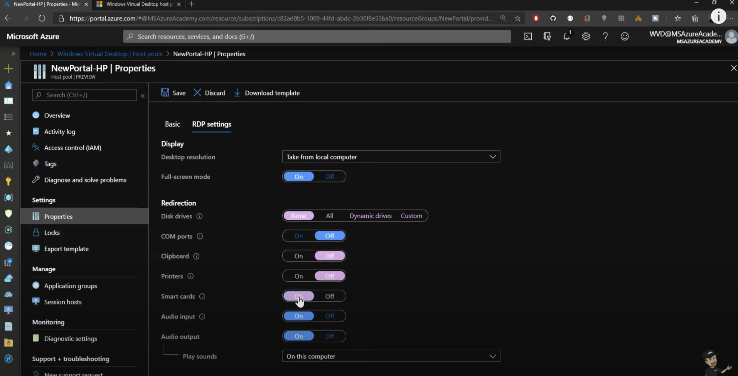Click the info icon beside Disk drives
The image size is (738, 376).
pyautogui.click(x=199, y=216)
